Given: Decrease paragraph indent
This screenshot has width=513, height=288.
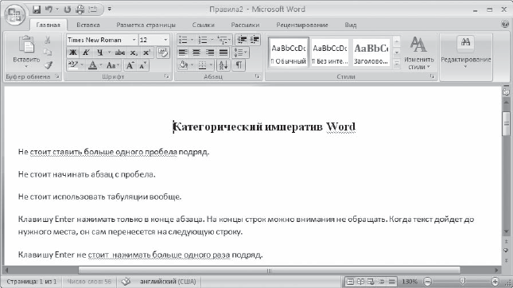Looking at the screenshot, I should coord(242,40).
